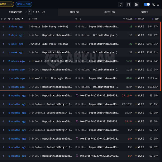Screen dimensions: 162x162
Task: Click the clock icon beside TIME
Action: coord(9,19)
